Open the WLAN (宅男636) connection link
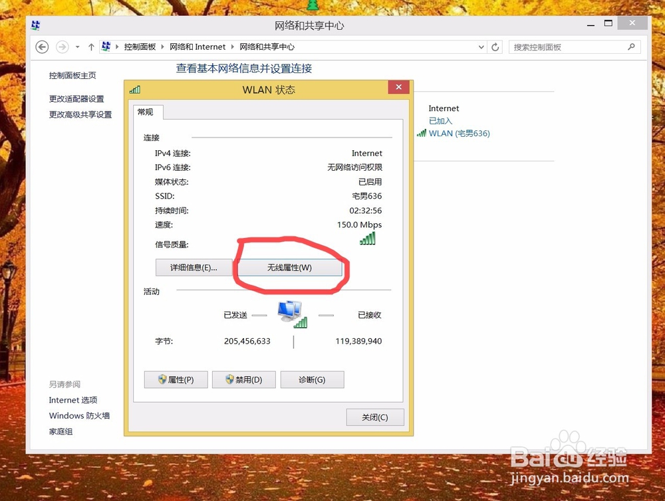665x501 pixels. pos(459,133)
